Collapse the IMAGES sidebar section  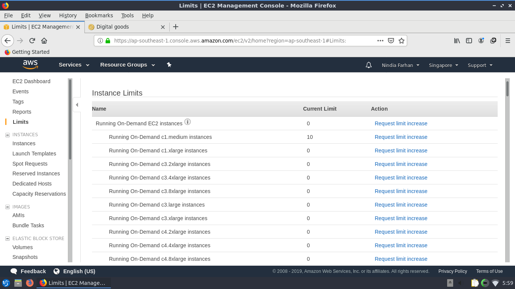tap(8, 207)
